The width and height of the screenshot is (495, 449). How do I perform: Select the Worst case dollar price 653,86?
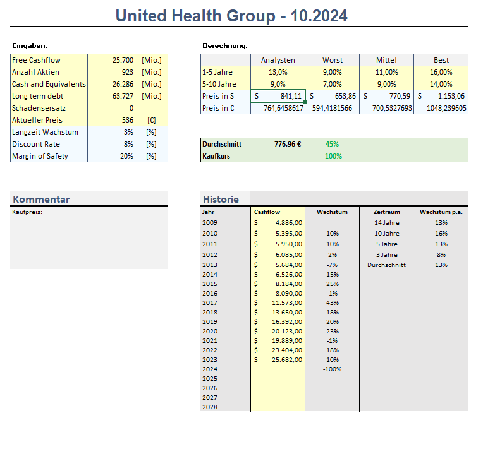coord(332,96)
